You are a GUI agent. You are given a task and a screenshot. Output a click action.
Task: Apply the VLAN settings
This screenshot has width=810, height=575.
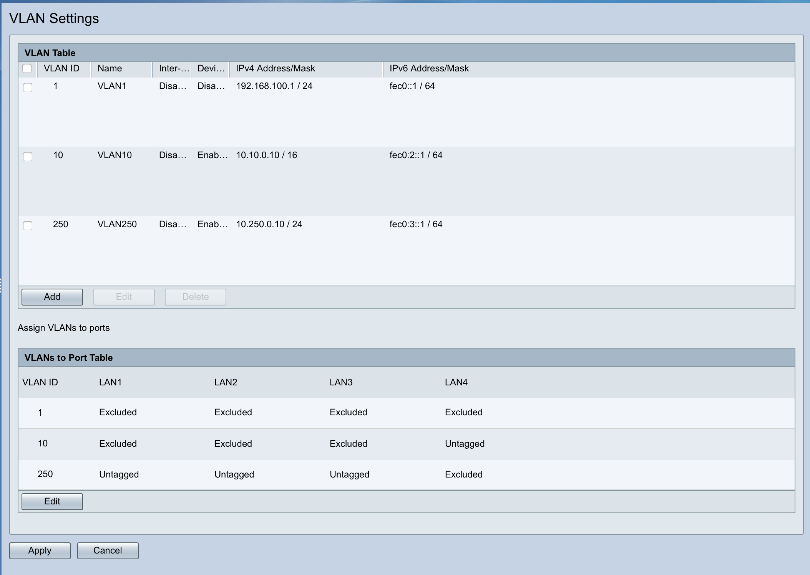pos(39,550)
